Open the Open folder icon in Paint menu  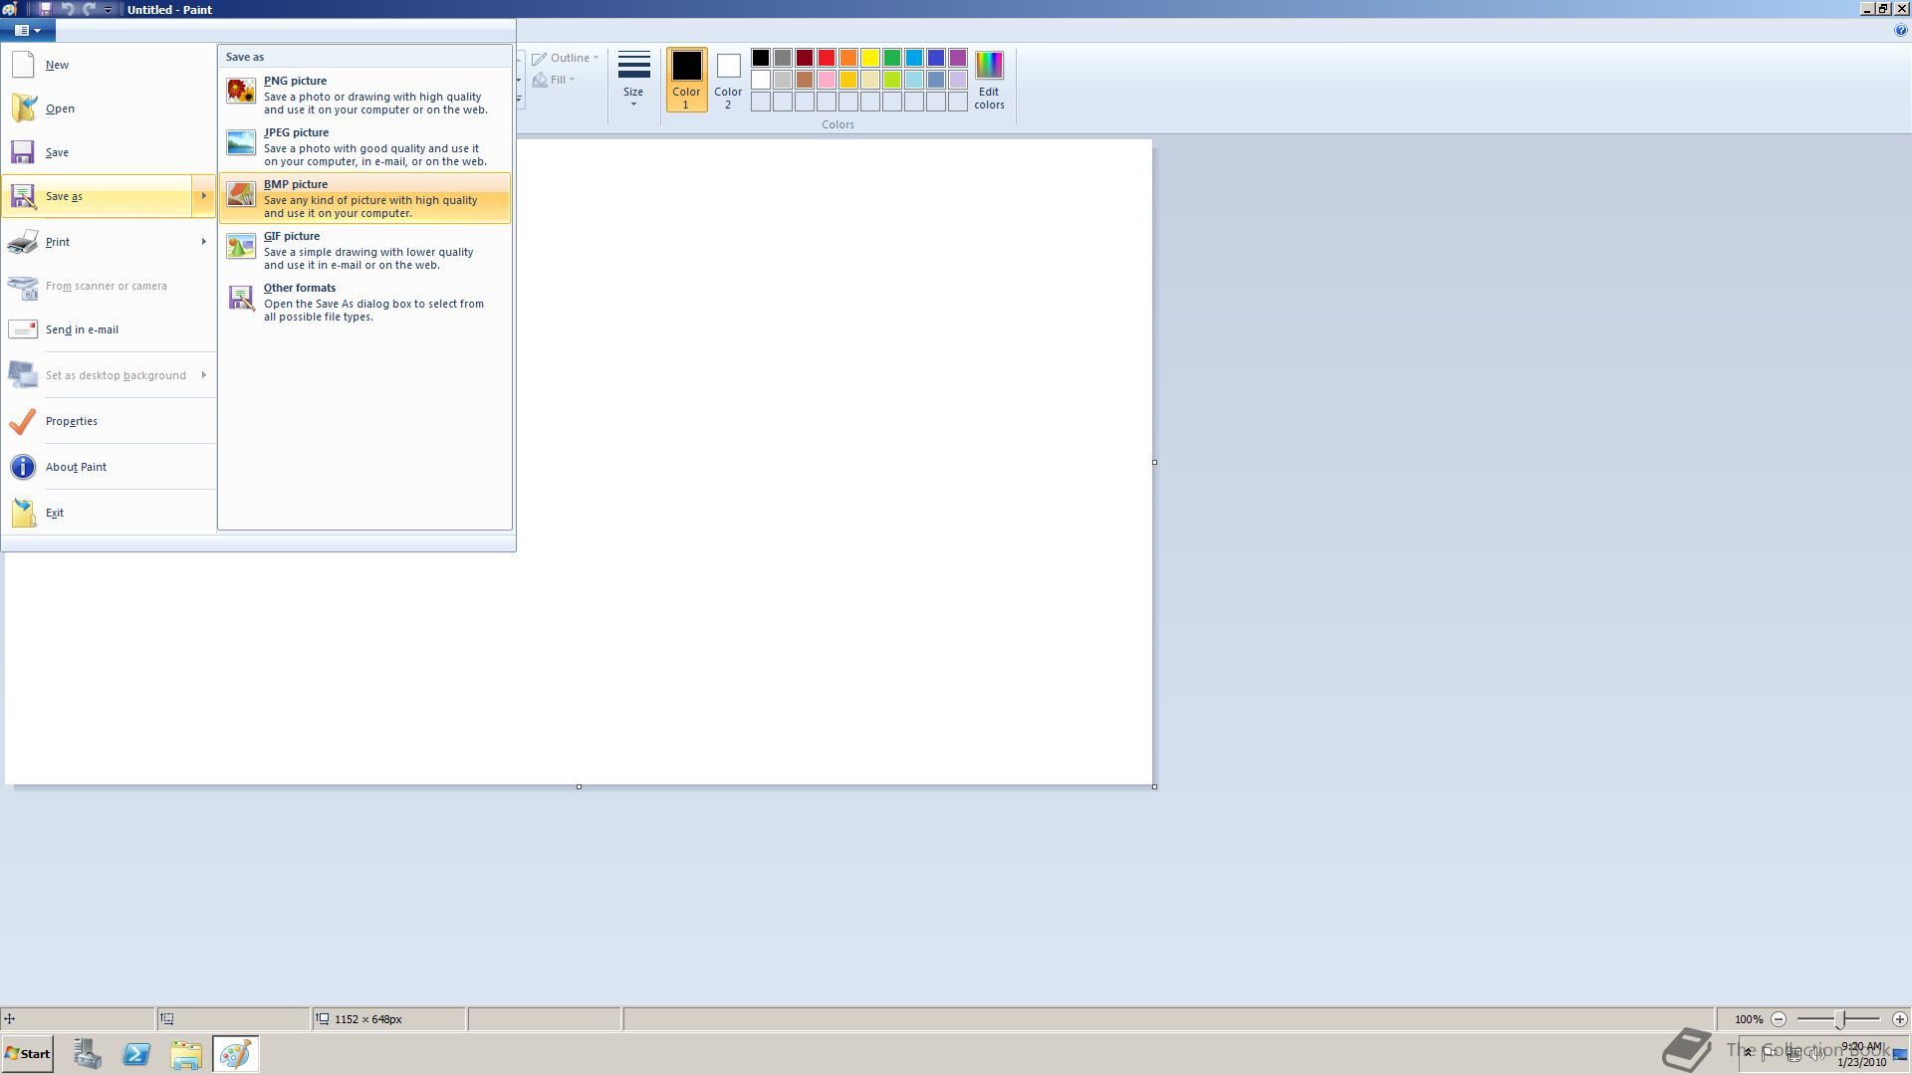tap(23, 108)
